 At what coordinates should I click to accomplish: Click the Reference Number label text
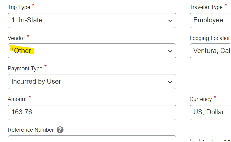(31, 130)
